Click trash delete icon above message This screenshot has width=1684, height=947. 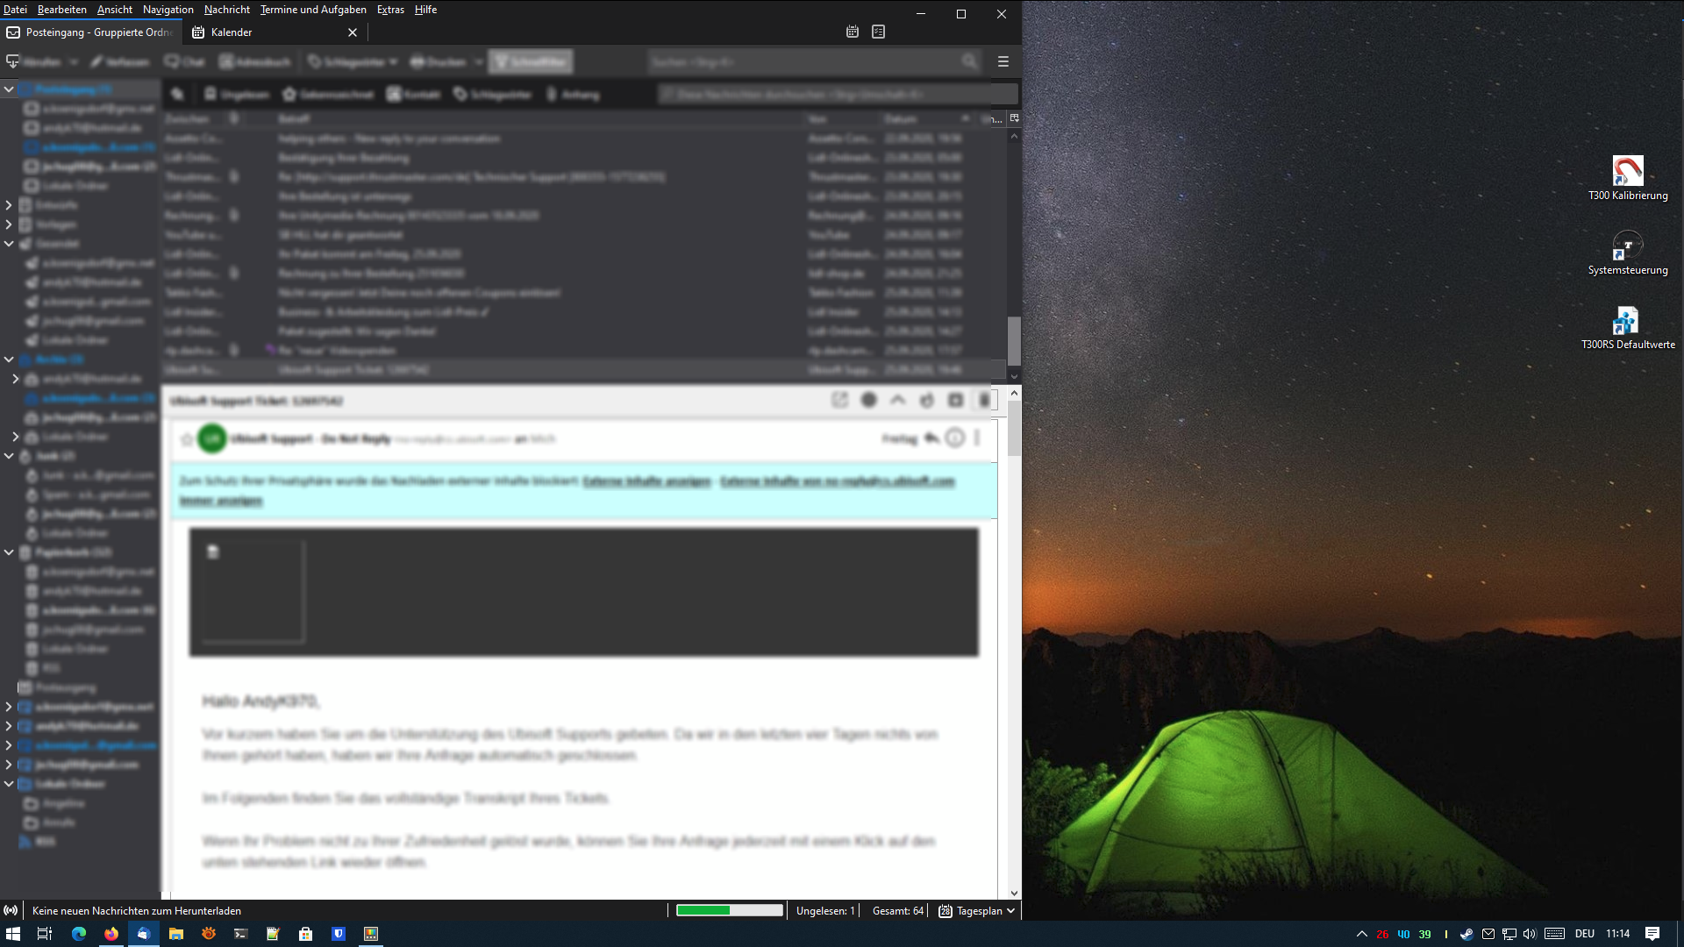pos(984,400)
